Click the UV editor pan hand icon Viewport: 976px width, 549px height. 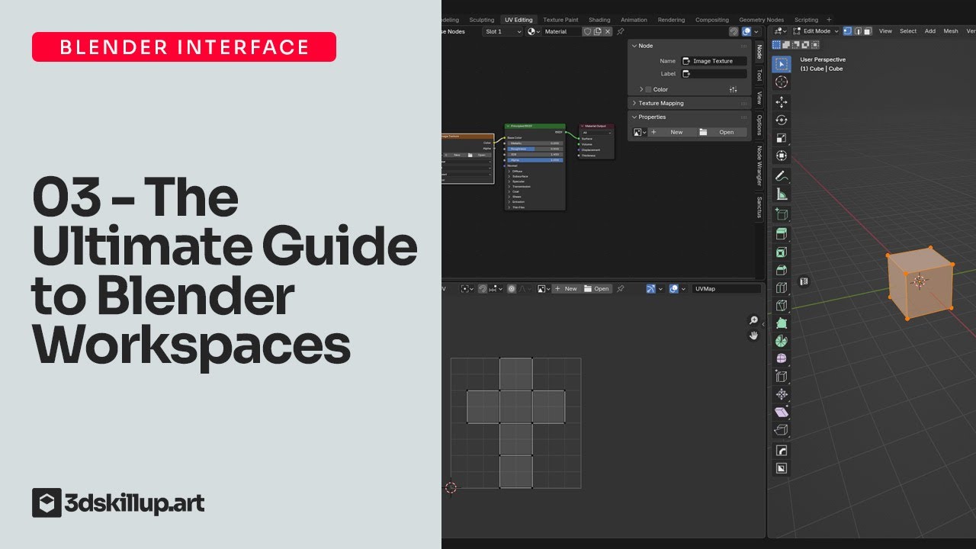[754, 335]
